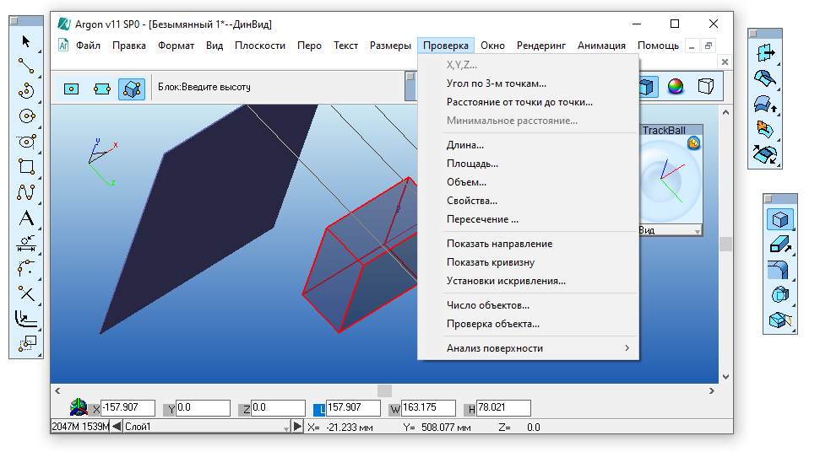Image resolution: width=820 pixels, height=452 pixels.
Task: Click the shaded cube display icon
Action: 646,87
